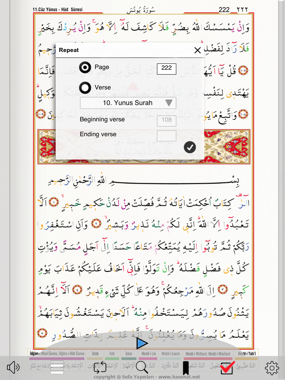Viewport: 285px width, 380px height.
Task: Click the 'İhfâ' legend label
Action: (x=112, y=354)
